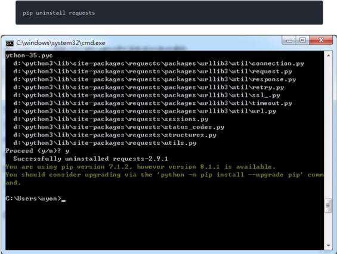Image resolution: width=337 pixels, height=254 pixels.
Task: Close the cmd.exe window
Action: 321,40
